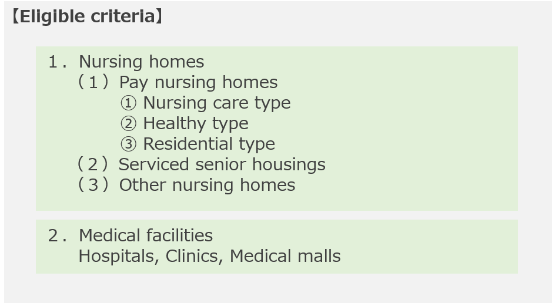The image size is (552, 303).
Task: Click the circled 1 symbol
Action: (x=128, y=103)
